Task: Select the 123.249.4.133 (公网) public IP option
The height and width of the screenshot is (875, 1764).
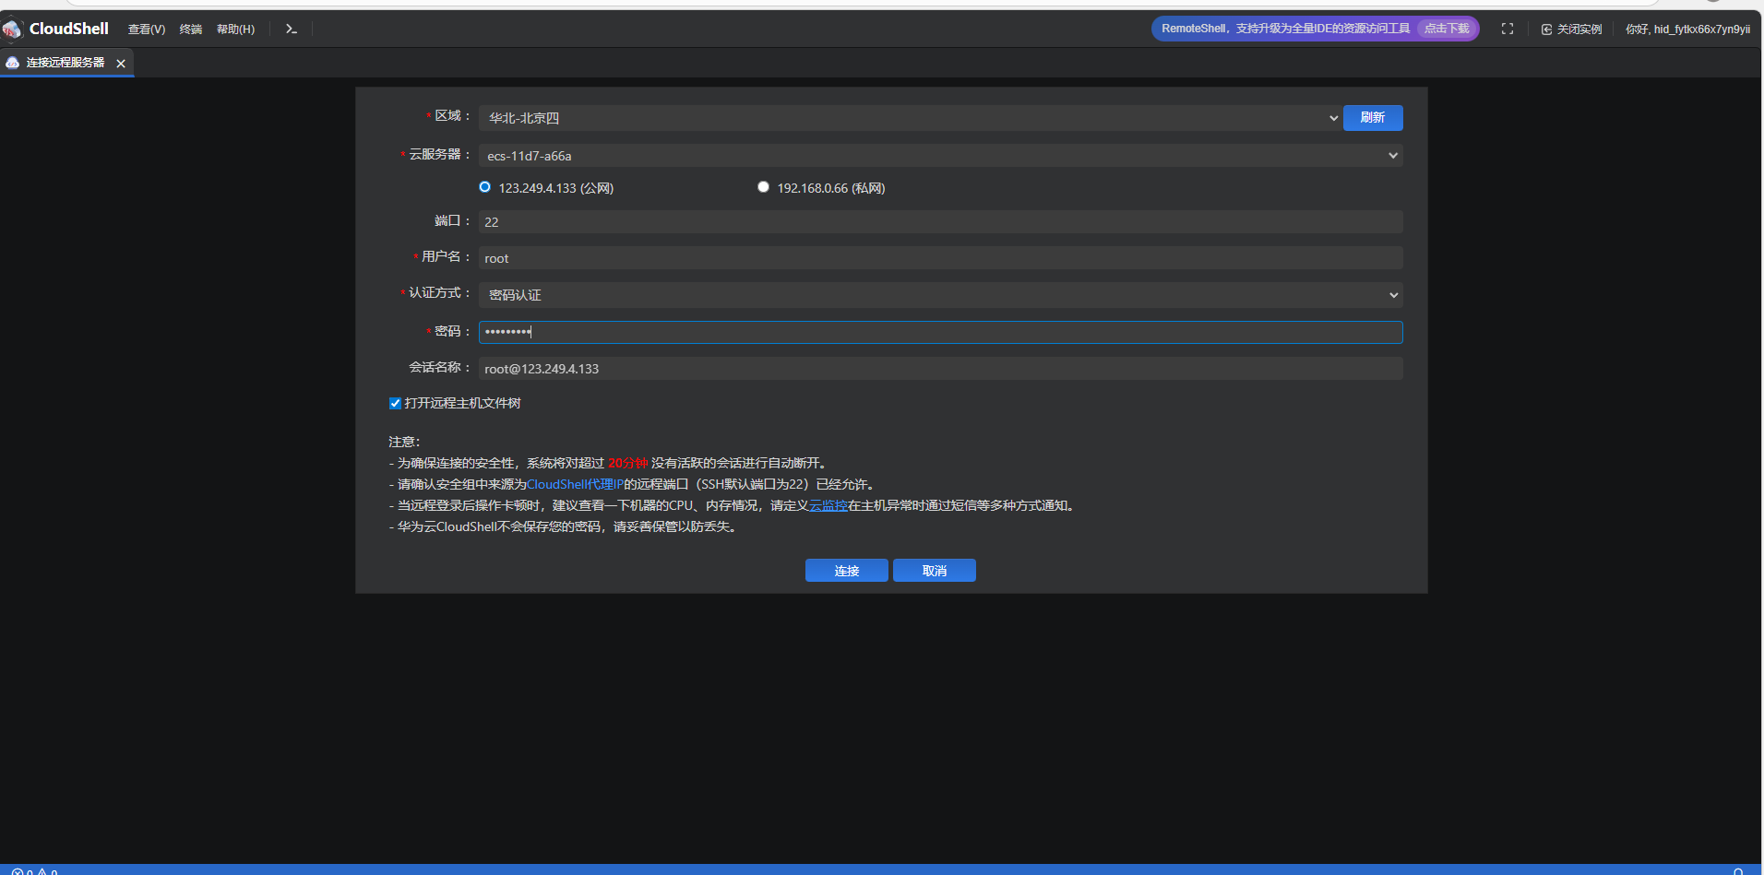Action: (x=484, y=187)
